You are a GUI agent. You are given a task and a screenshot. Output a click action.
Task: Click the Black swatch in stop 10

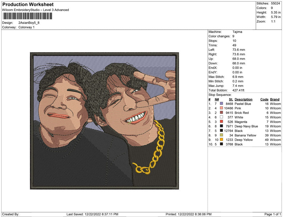pos(221,144)
